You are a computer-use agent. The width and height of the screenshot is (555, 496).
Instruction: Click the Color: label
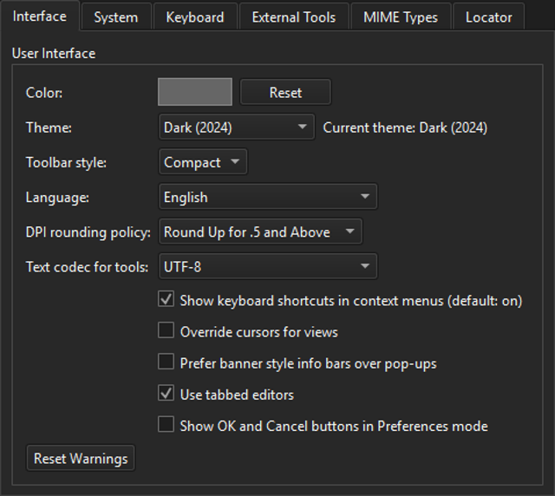[44, 93]
